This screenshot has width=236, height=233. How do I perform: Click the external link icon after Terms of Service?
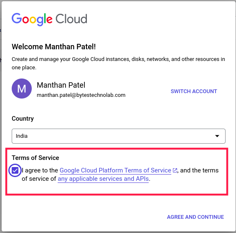pyautogui.click(x=175, y=170)
